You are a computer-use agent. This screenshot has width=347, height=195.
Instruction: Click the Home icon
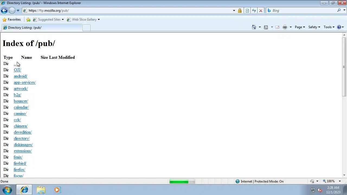254,27
